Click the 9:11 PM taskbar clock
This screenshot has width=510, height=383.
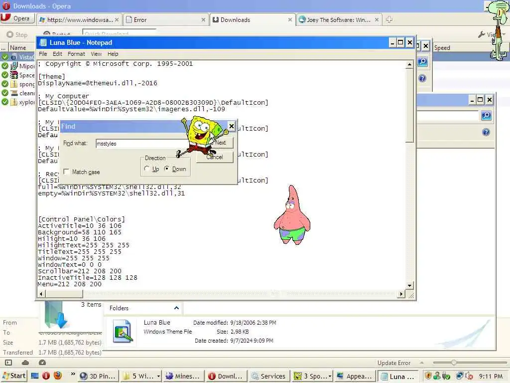click(491, 376)
